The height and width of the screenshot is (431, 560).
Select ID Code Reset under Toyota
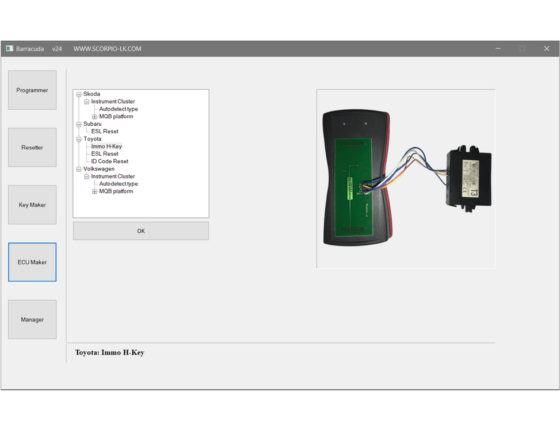pyautogui.click(x=110, y=161)
